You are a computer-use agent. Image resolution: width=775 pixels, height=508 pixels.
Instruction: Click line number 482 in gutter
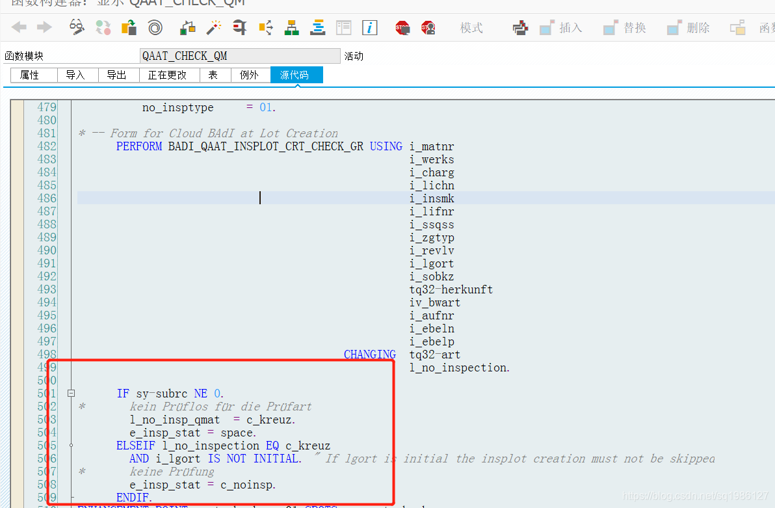47,146
